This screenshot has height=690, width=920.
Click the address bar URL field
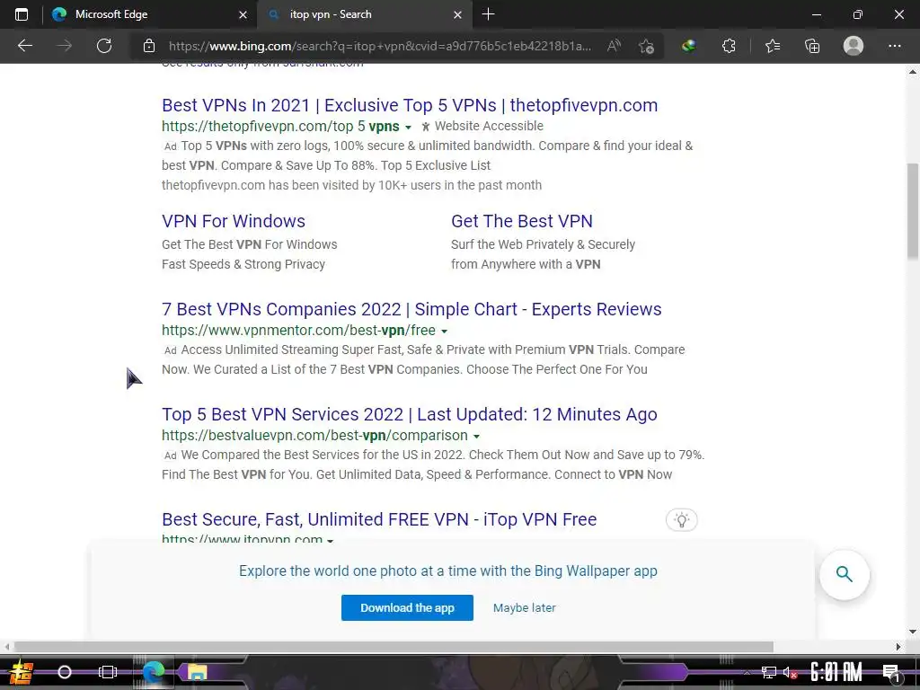(x=380, y=46)
